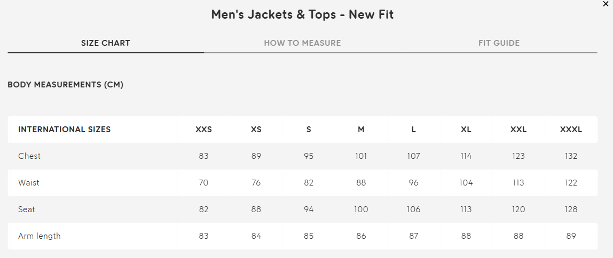Select the Arm length row label

click(40, 236)
